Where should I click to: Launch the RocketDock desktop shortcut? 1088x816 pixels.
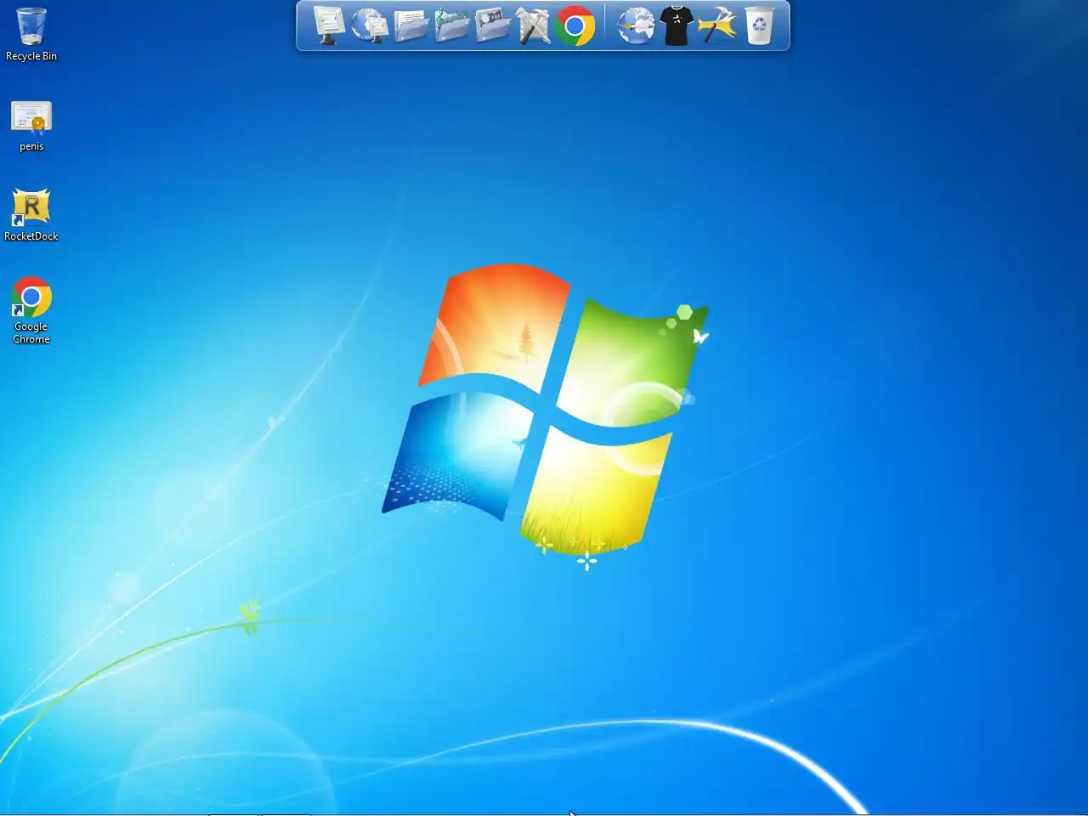[x=31, y=207]
